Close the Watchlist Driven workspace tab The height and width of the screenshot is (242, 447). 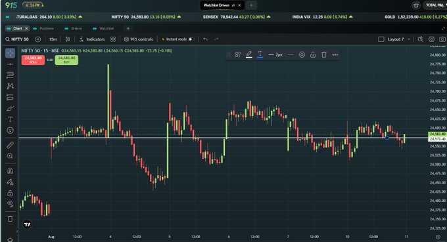(239, 5)
